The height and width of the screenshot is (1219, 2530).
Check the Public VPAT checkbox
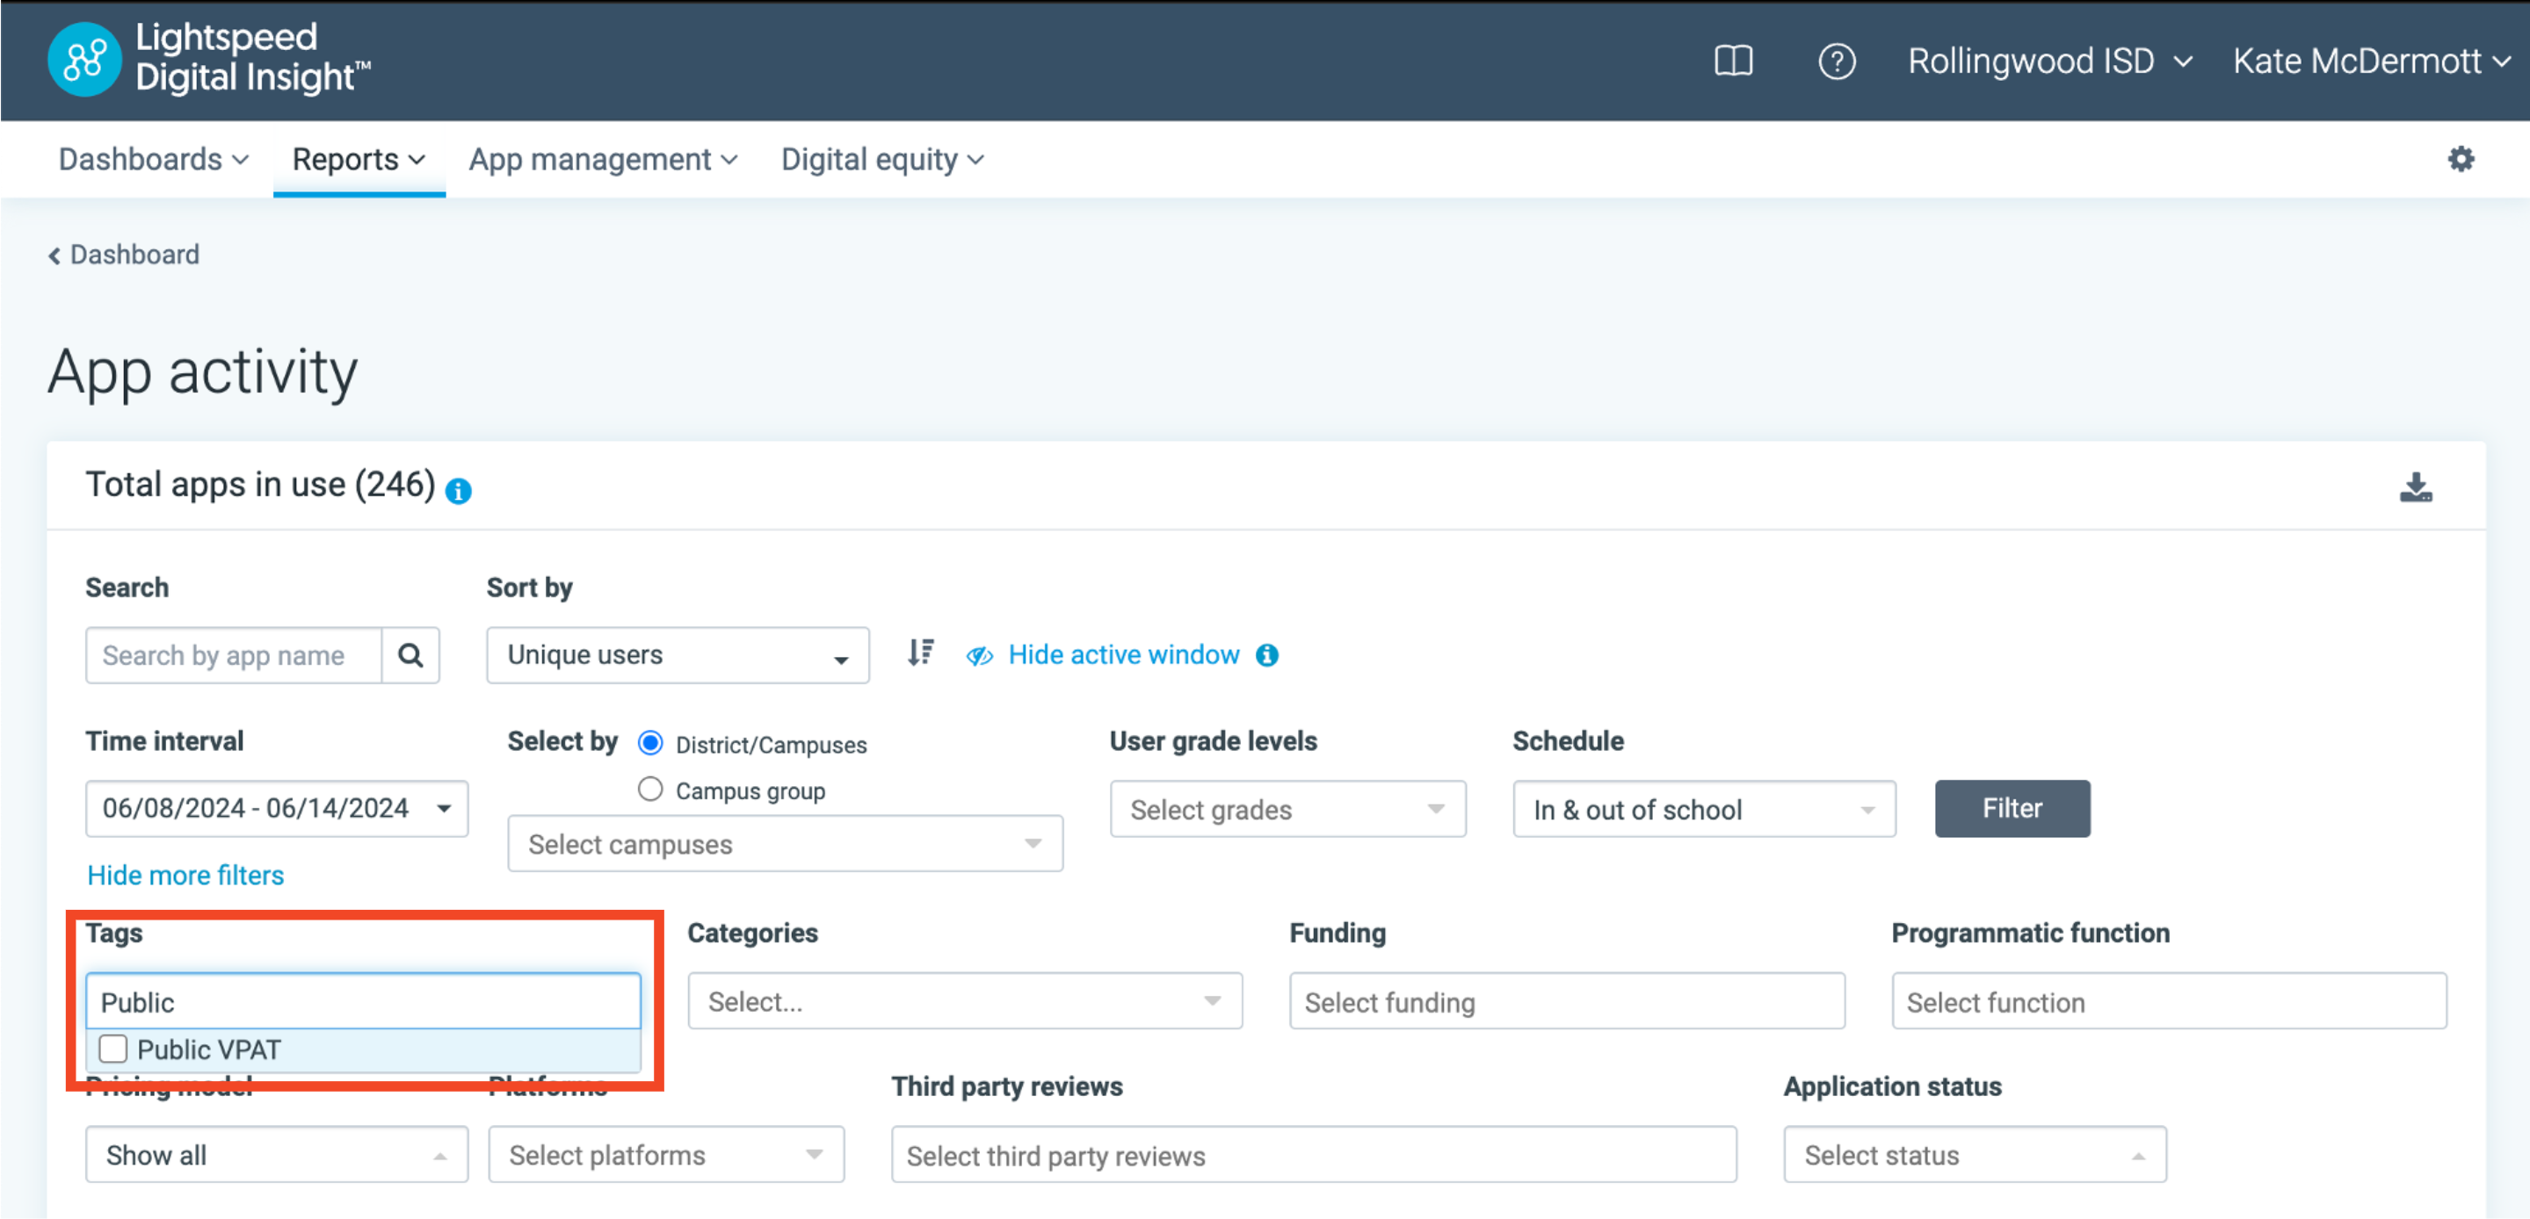point(113,1049)
